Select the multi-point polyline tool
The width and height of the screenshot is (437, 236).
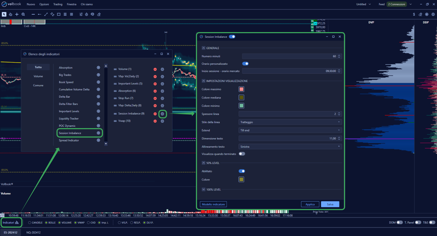(x=52, y=14)
